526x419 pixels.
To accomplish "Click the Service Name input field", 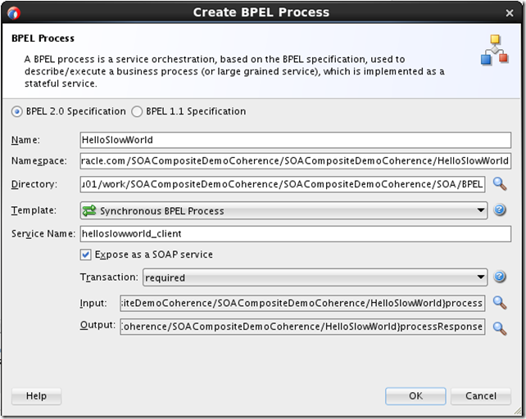I will (x=295, y=234).
